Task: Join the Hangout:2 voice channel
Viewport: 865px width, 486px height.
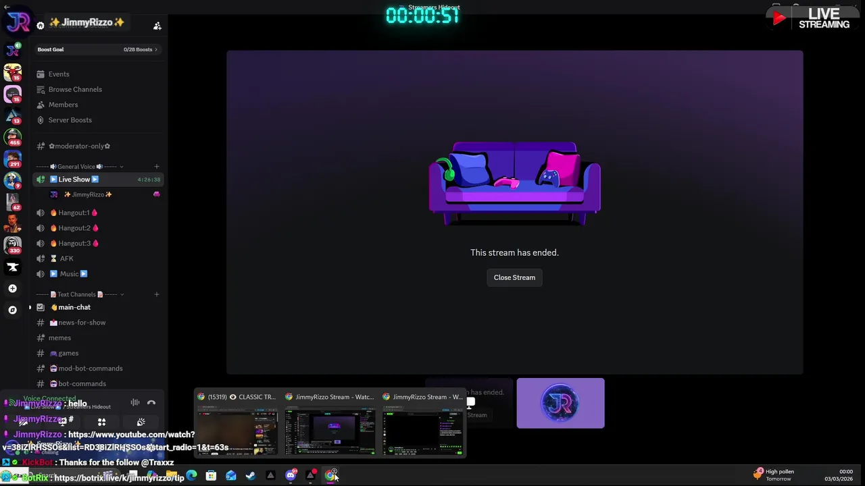Action: coord(97,228)
